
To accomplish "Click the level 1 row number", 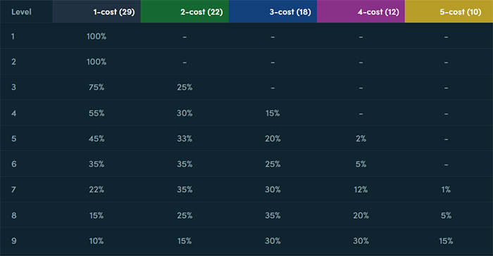I will tap(13, 37).
